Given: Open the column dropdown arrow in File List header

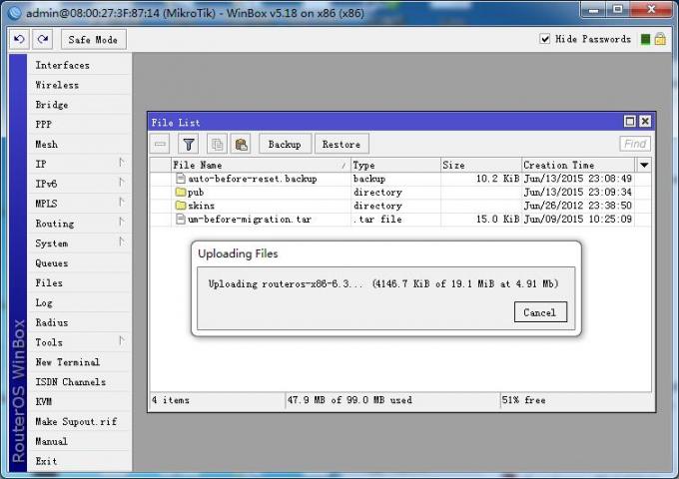Looking at the screenshot, I should coord(644,165).
